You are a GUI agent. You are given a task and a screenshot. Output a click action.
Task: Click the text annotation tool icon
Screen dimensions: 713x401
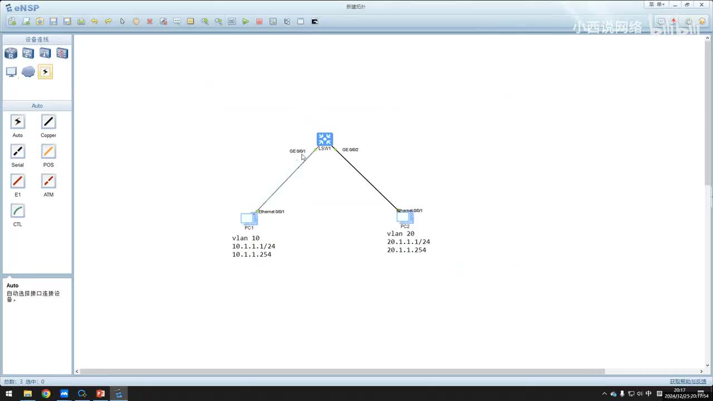point(177,21)
